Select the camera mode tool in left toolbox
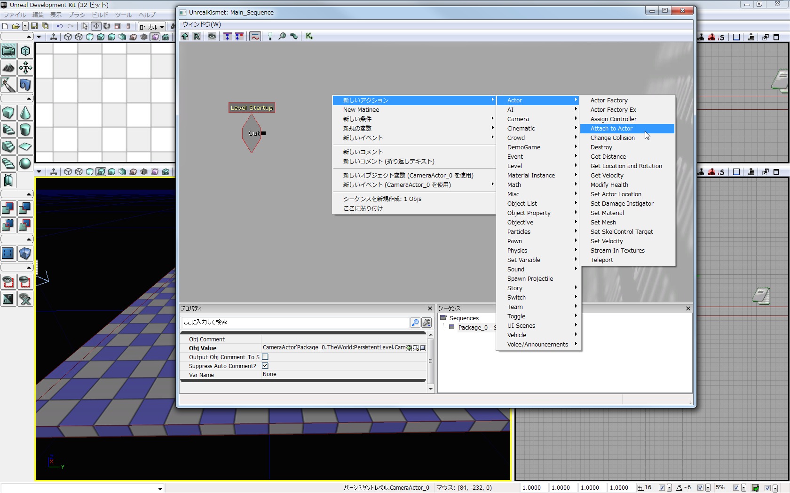Viewport: 790px width, 493px height. 8,51
